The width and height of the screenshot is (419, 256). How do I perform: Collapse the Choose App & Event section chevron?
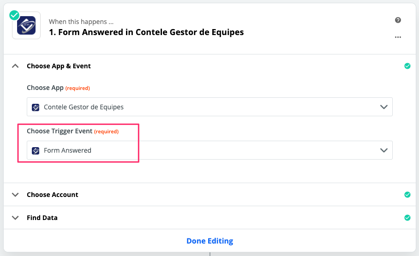coord(15,66)
